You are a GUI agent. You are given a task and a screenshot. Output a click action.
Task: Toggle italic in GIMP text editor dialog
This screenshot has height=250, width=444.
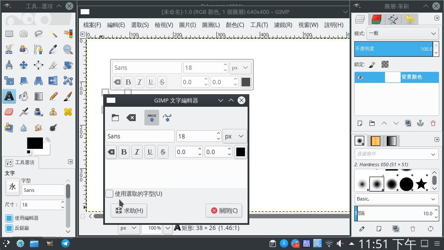click(137, 152)
